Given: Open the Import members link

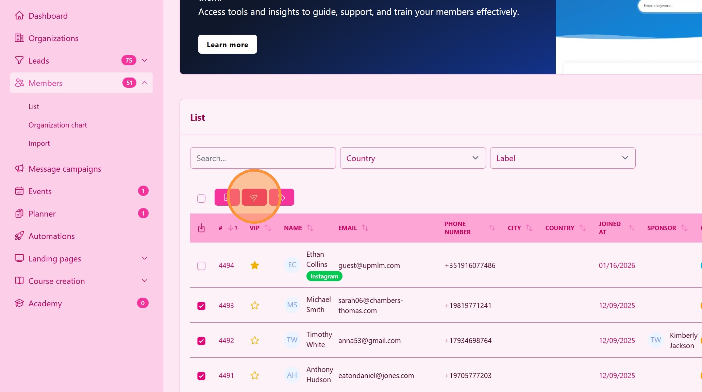Looking at the screenshot, I should coord(39,143).
